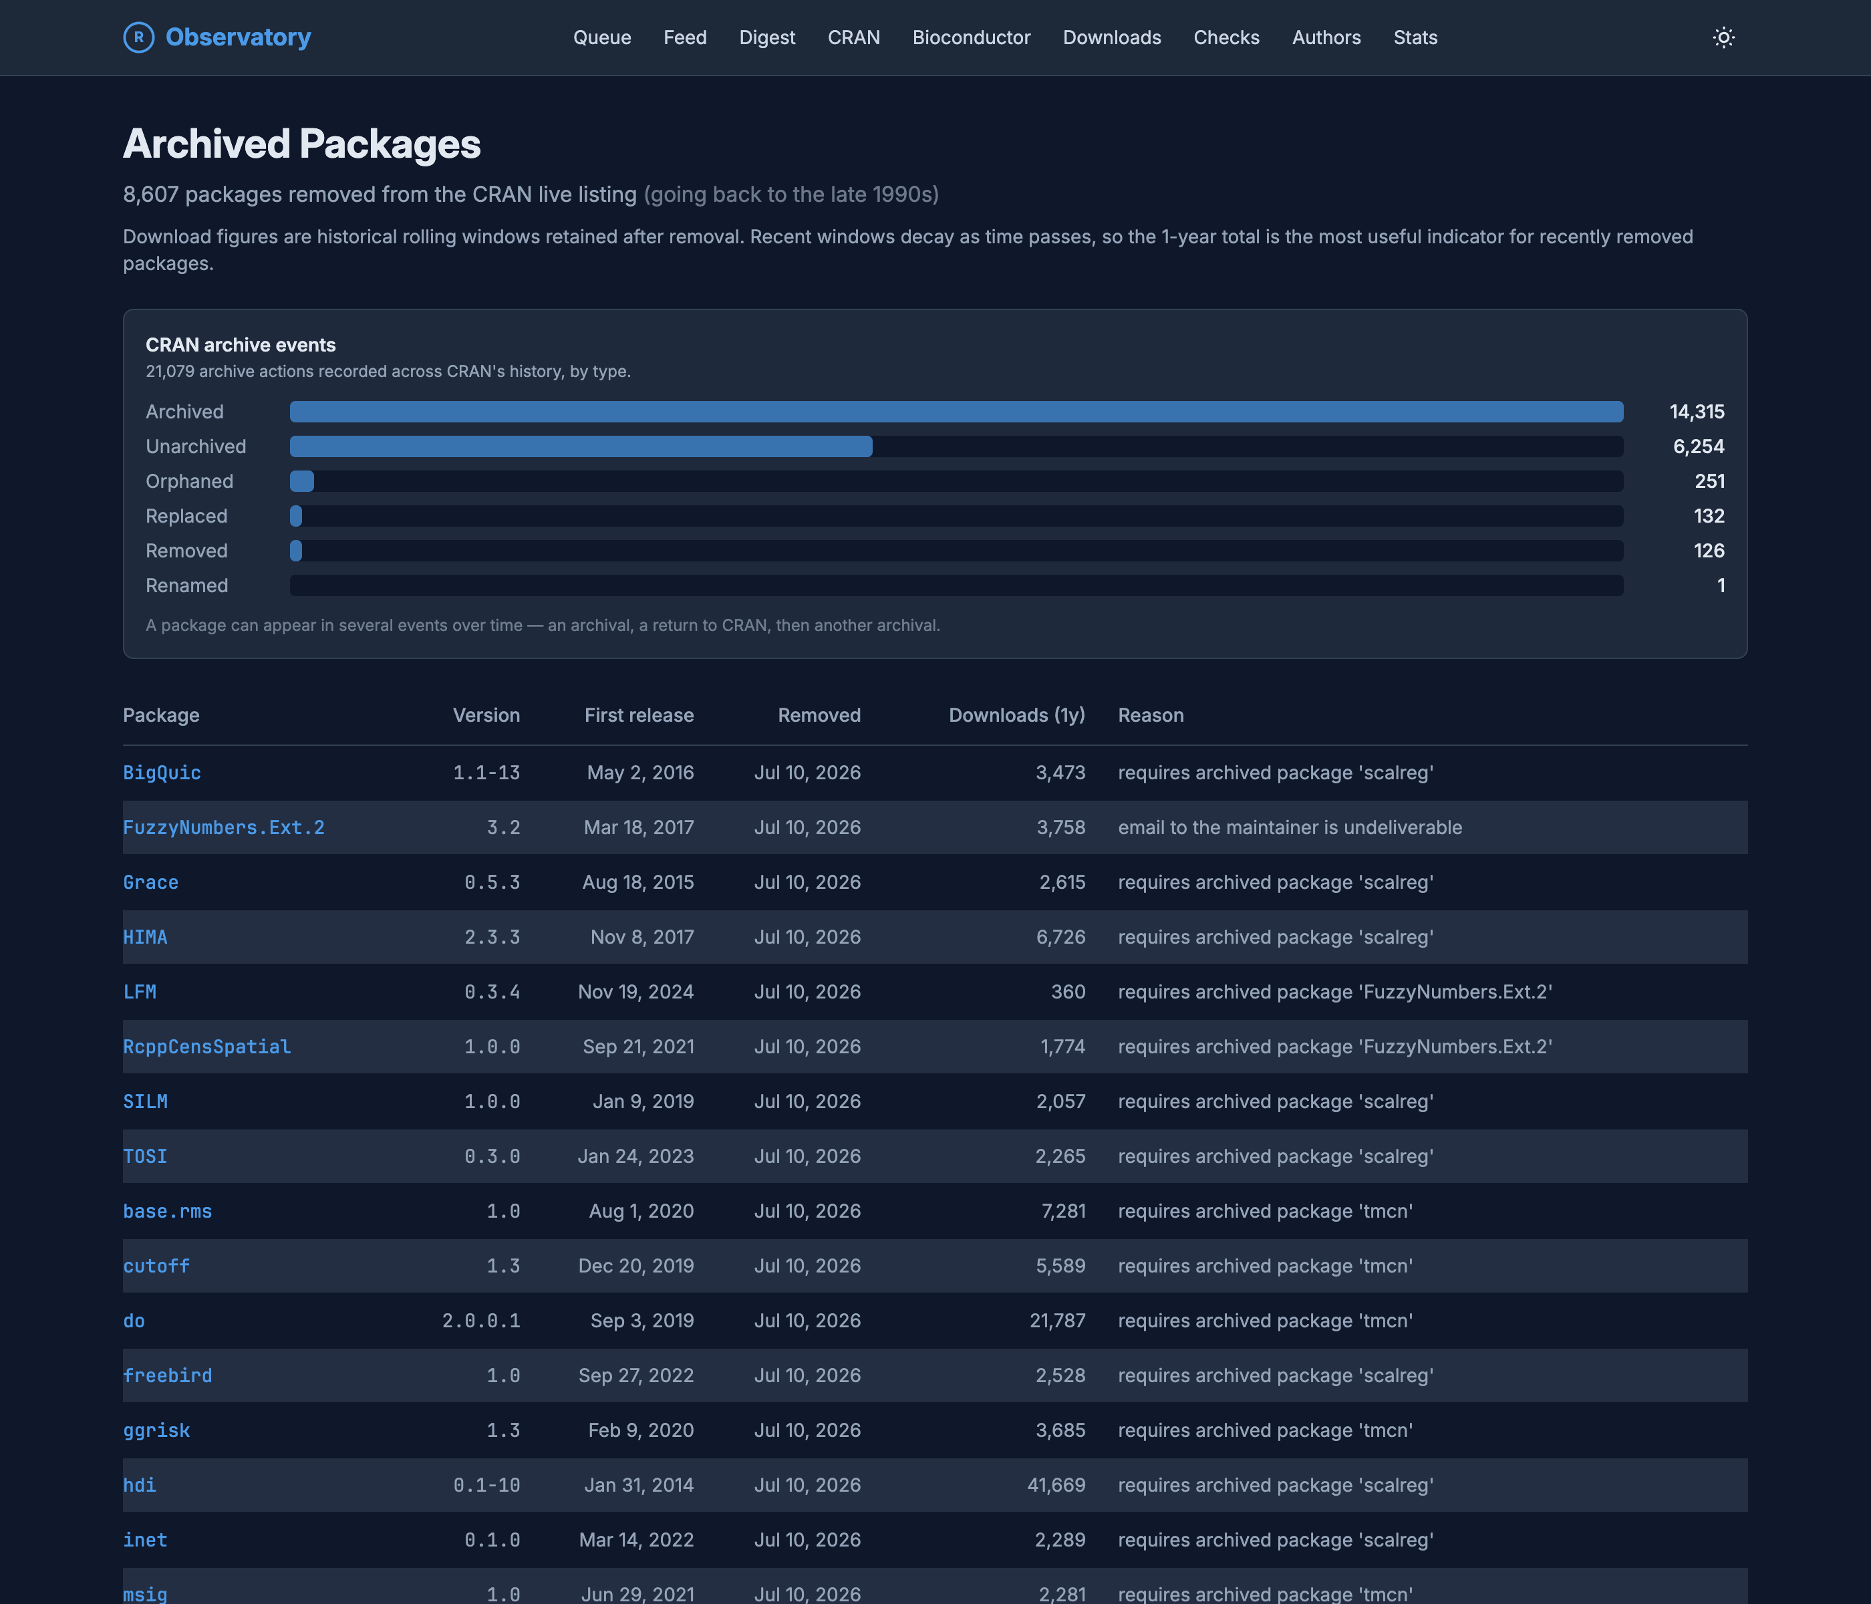This screenshot has height=1604, width=1871.
Task: Open the hdi package link
Action: coord(139,1485)
